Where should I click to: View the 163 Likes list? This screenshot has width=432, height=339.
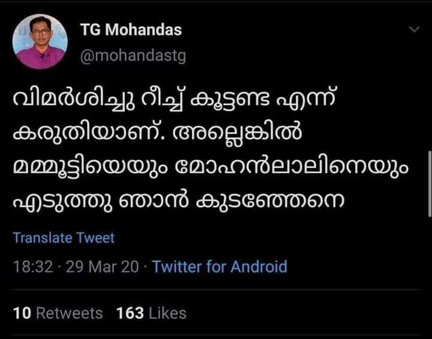pyautogui.click(x=152, y=313)
